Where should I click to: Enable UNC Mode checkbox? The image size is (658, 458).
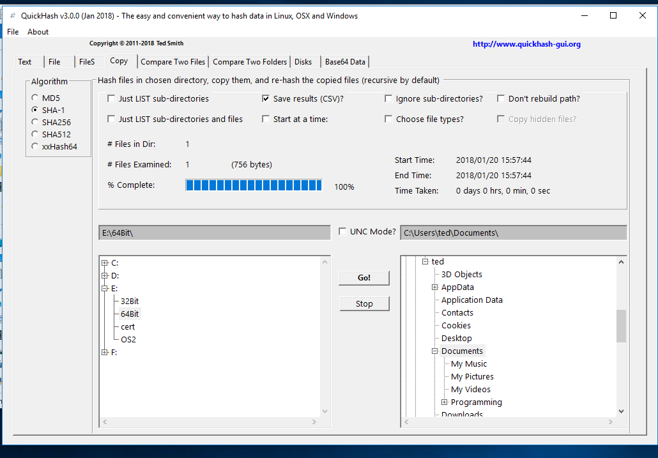click(x=343, y=231)
